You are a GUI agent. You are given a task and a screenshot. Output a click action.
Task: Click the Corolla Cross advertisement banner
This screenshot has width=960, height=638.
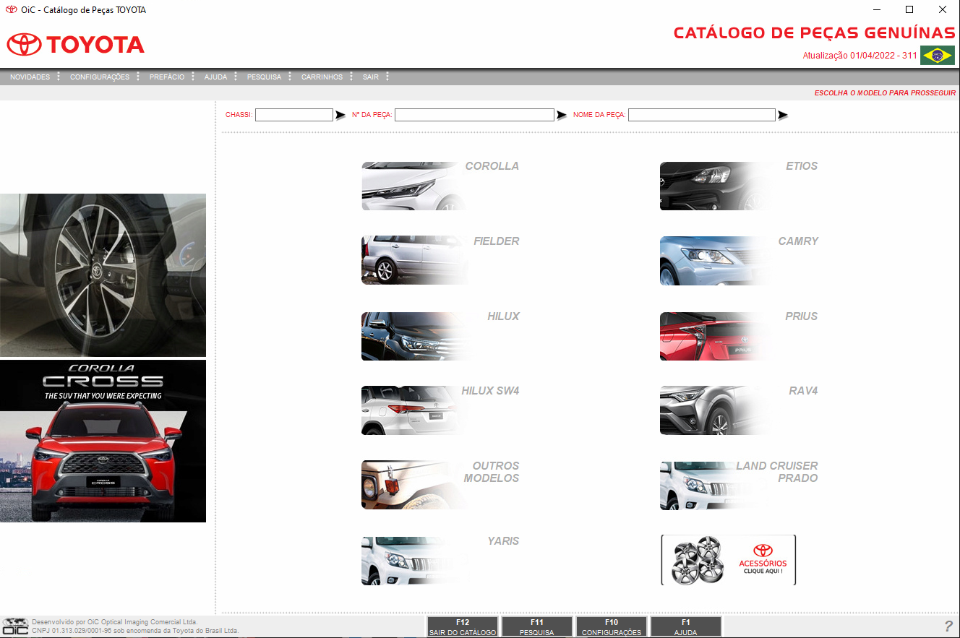[103, 441]
